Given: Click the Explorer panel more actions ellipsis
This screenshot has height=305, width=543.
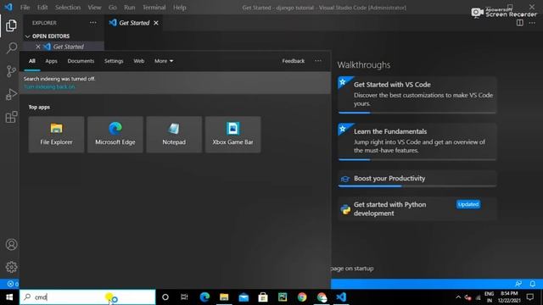Looking at the screenshot, I should coord(93,23).
